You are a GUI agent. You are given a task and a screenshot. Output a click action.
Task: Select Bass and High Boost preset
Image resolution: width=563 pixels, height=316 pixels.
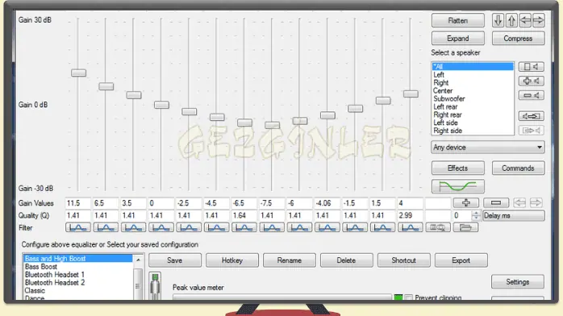tap(78, 259)
